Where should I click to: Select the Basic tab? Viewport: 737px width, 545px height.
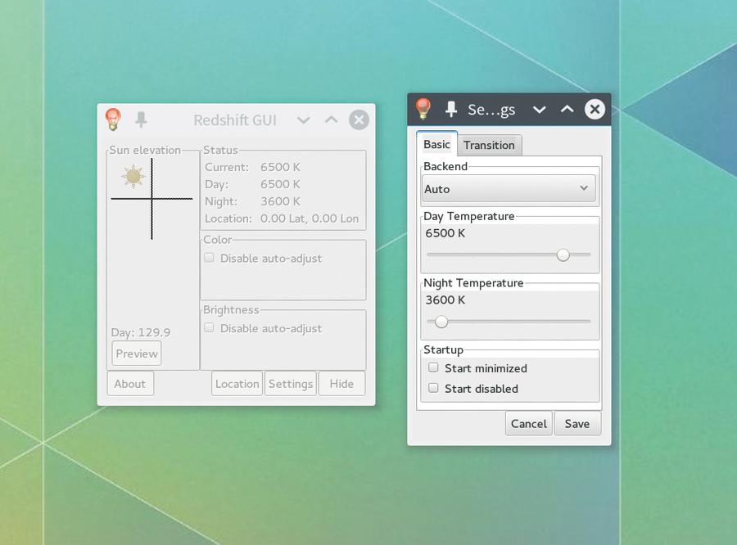coord(436,144)
